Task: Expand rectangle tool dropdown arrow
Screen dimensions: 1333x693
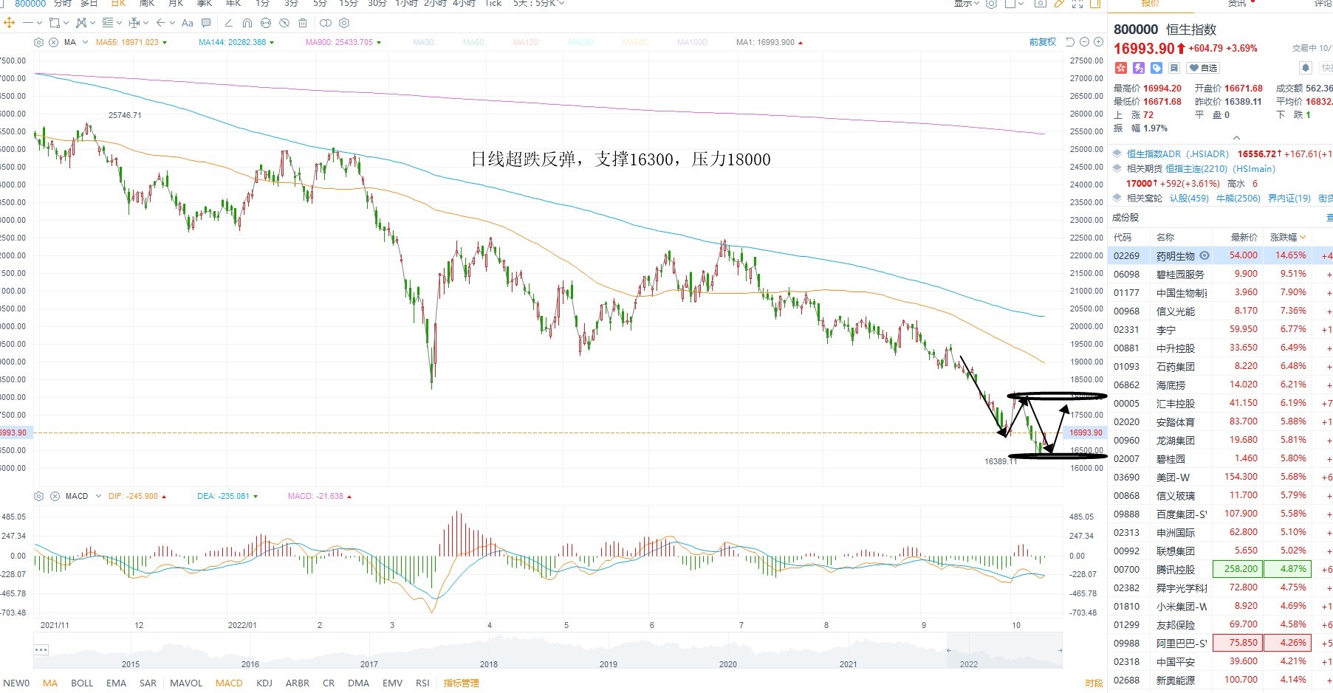Action: (x=66, y=23)
